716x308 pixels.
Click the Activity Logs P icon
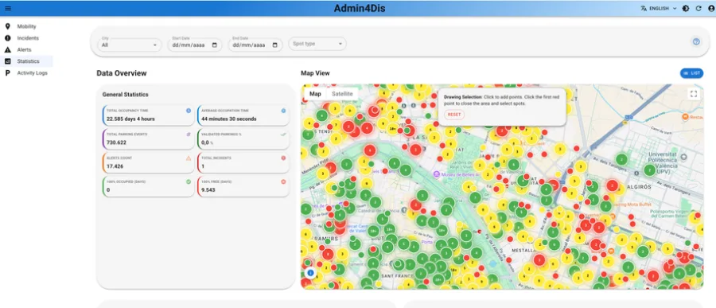[7, 72]
